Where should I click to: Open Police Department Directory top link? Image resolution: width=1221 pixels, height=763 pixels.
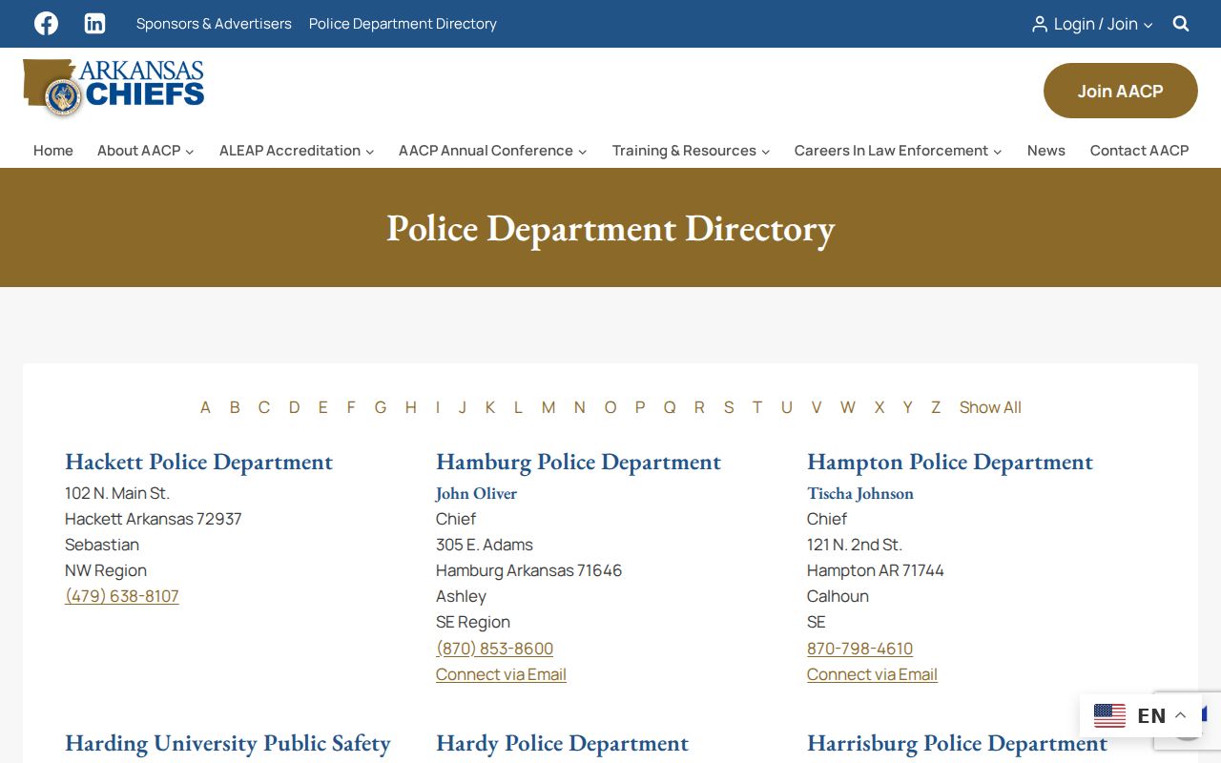(403, 24)
